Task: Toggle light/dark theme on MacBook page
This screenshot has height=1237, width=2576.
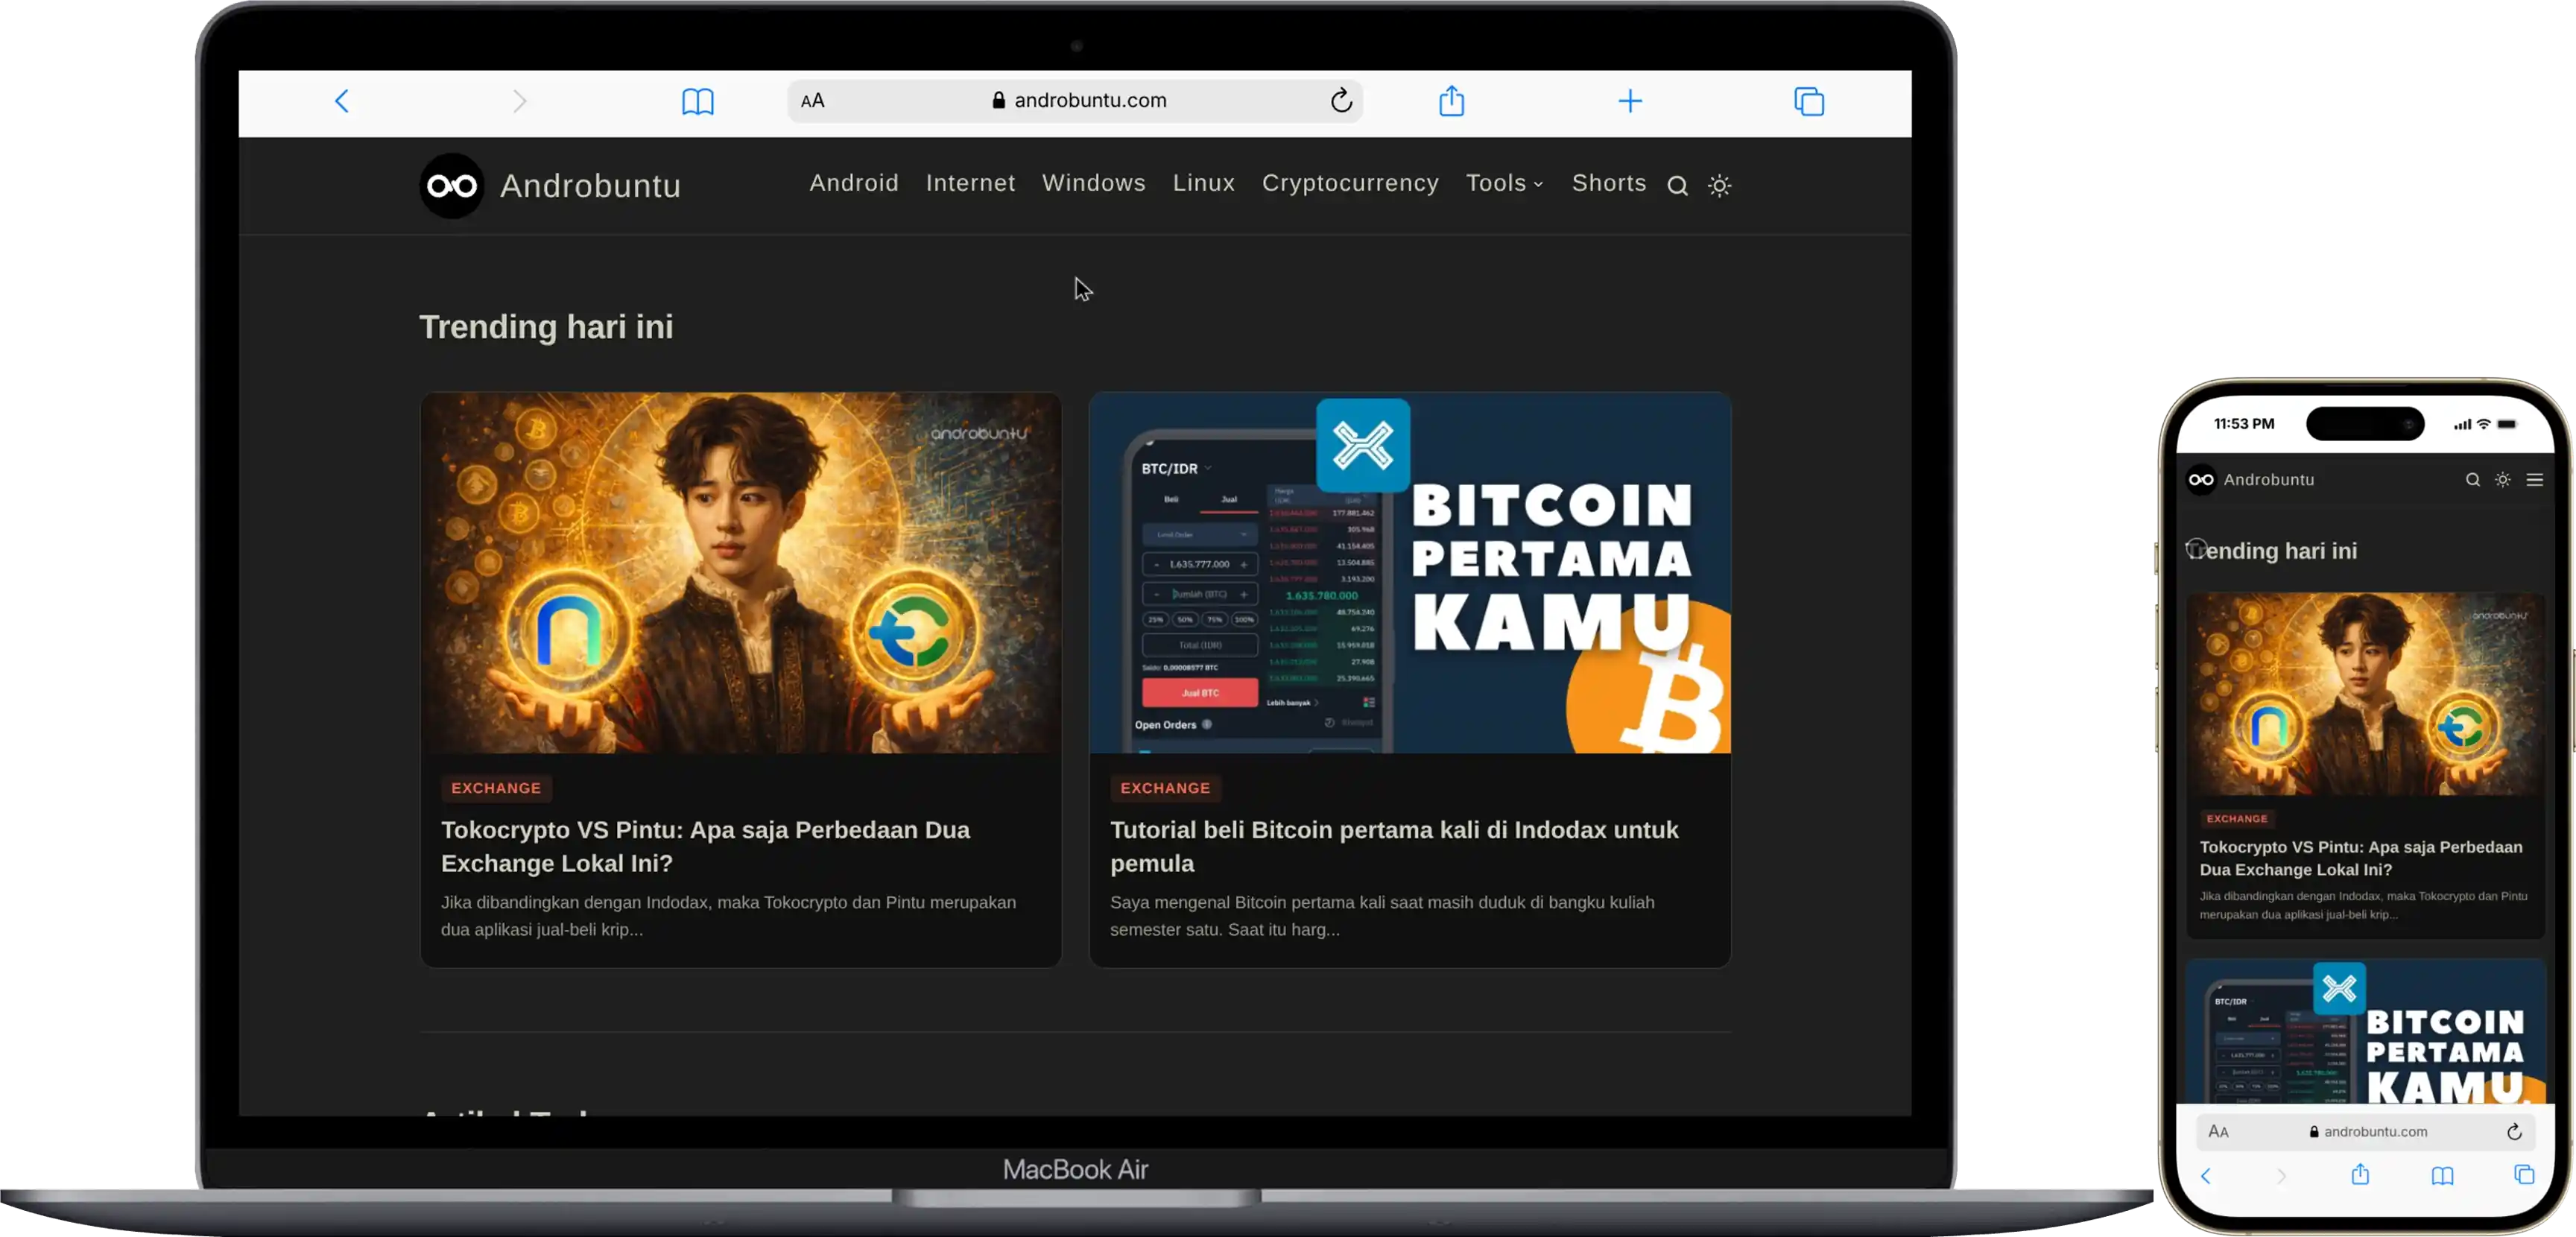Action: click(1719, 186)
